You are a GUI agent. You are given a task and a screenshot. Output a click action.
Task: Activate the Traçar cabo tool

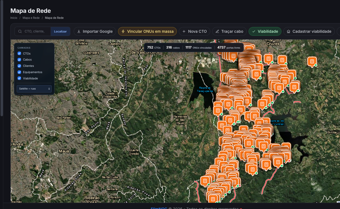click(x=229, y=31)
